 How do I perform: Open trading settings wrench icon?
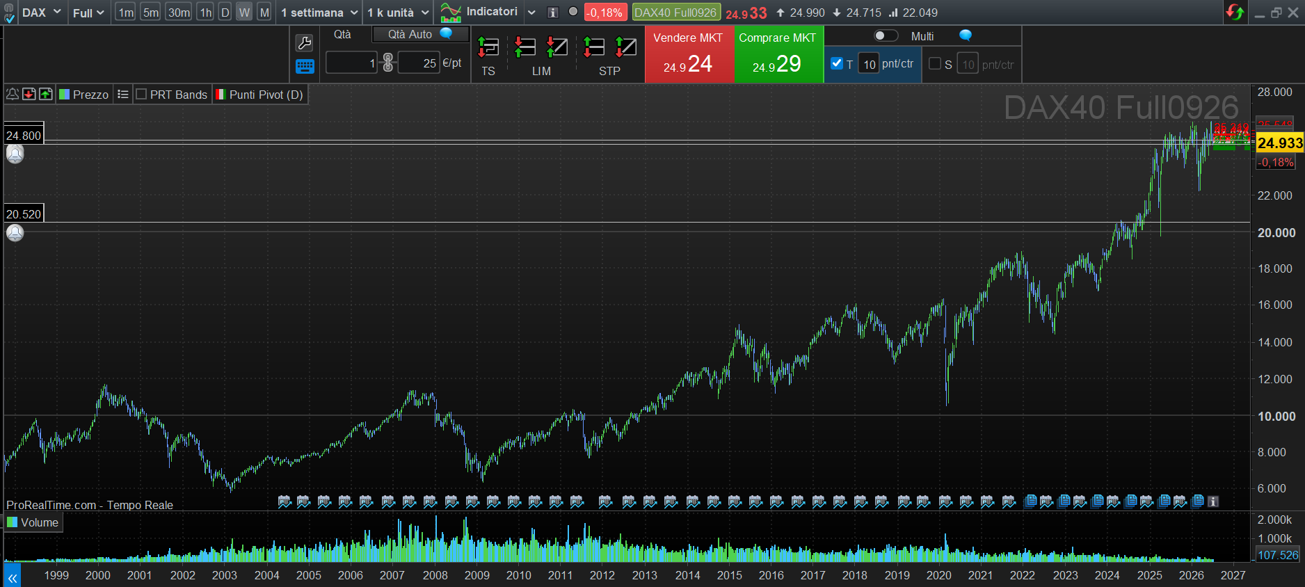[x=304, y=43]
